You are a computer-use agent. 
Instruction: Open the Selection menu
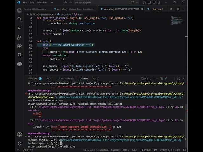tap(42, 2)
